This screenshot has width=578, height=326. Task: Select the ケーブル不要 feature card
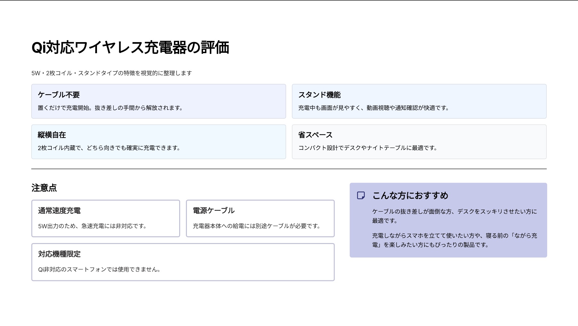(159, 101)
